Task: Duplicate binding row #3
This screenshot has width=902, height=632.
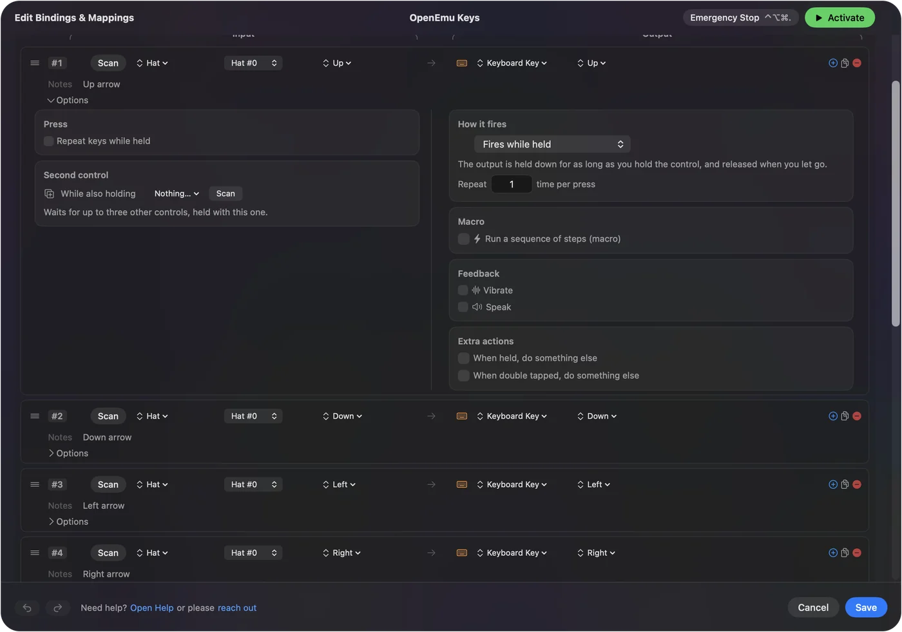Action: pos(845,484)
